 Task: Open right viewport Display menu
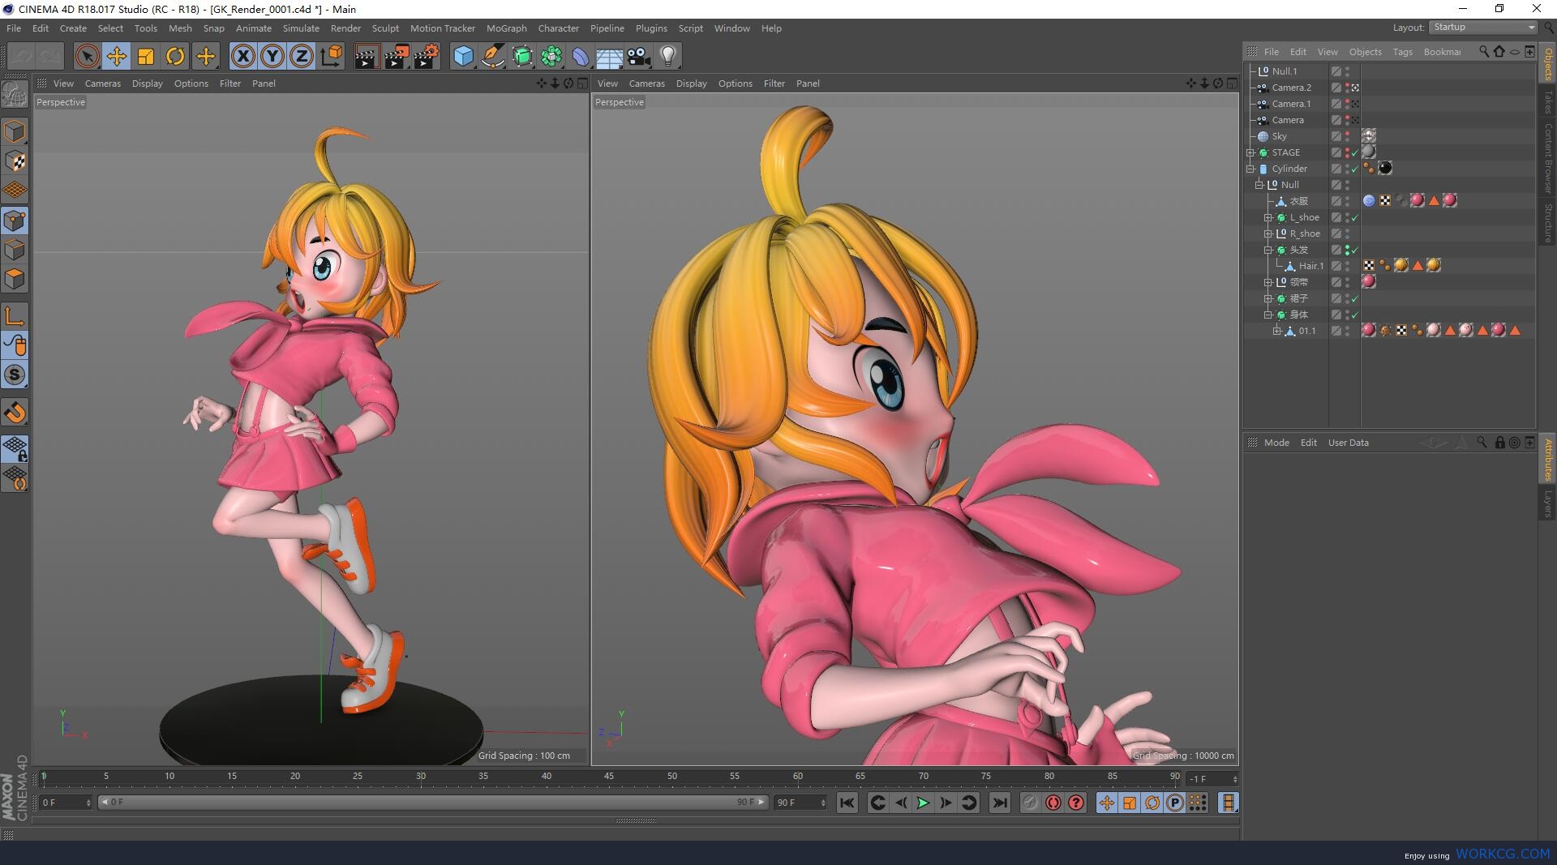(691, 84)
